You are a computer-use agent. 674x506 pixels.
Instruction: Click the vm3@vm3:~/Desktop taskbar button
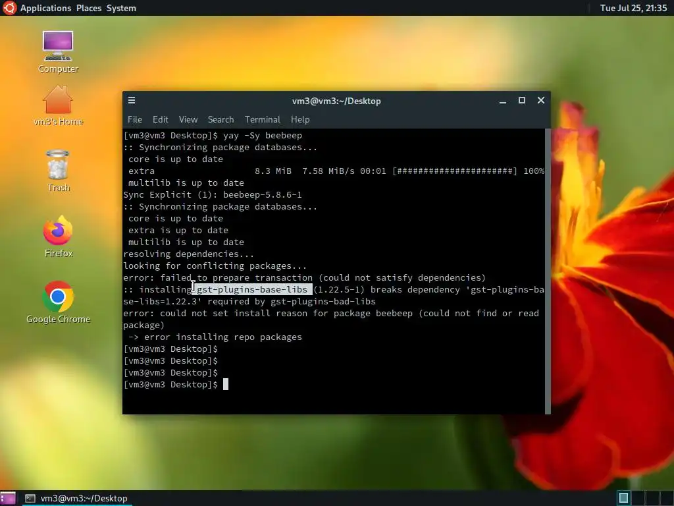[x=76, y=498]
